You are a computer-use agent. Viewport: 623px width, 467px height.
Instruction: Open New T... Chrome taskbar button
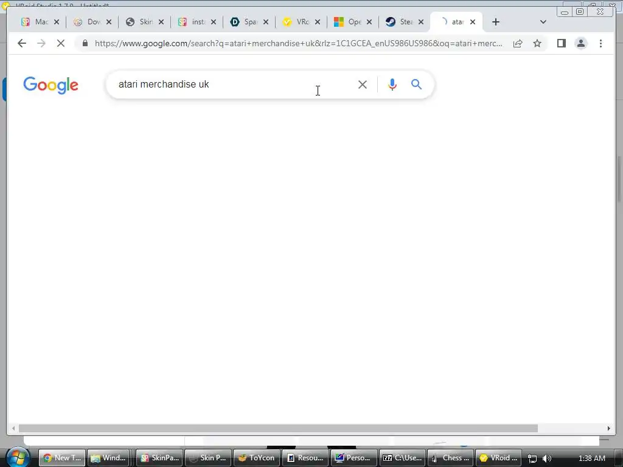coord(63,458)
